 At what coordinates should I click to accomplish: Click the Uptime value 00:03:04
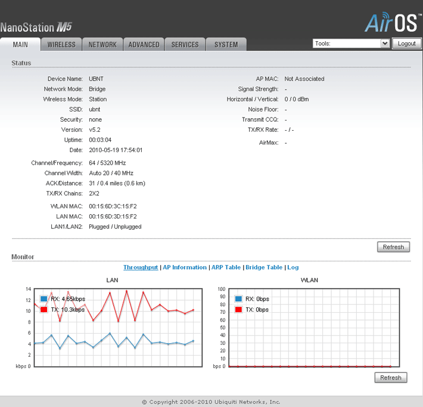(x=100, y=140)
